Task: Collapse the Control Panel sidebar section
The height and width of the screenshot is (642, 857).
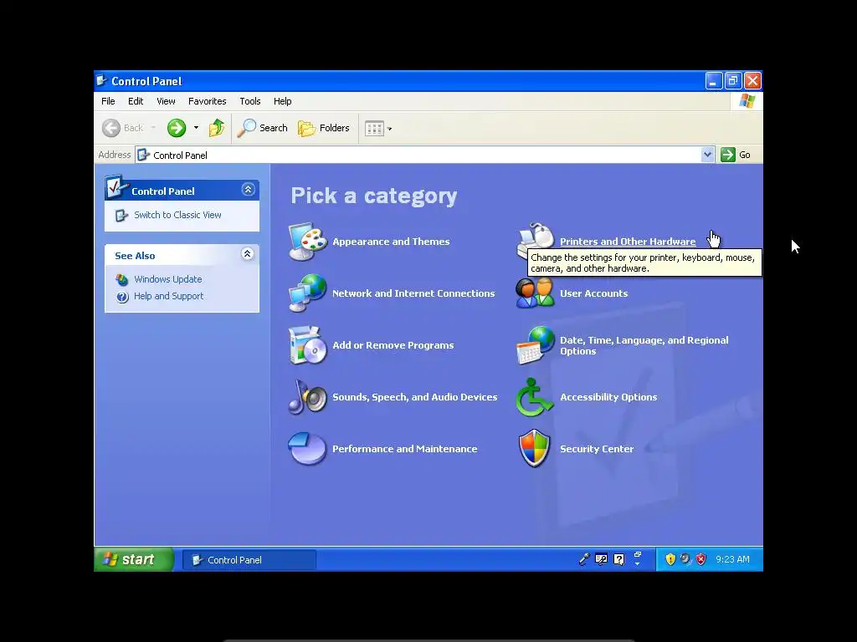Action: pyautogui.click(x=248, y=190)
